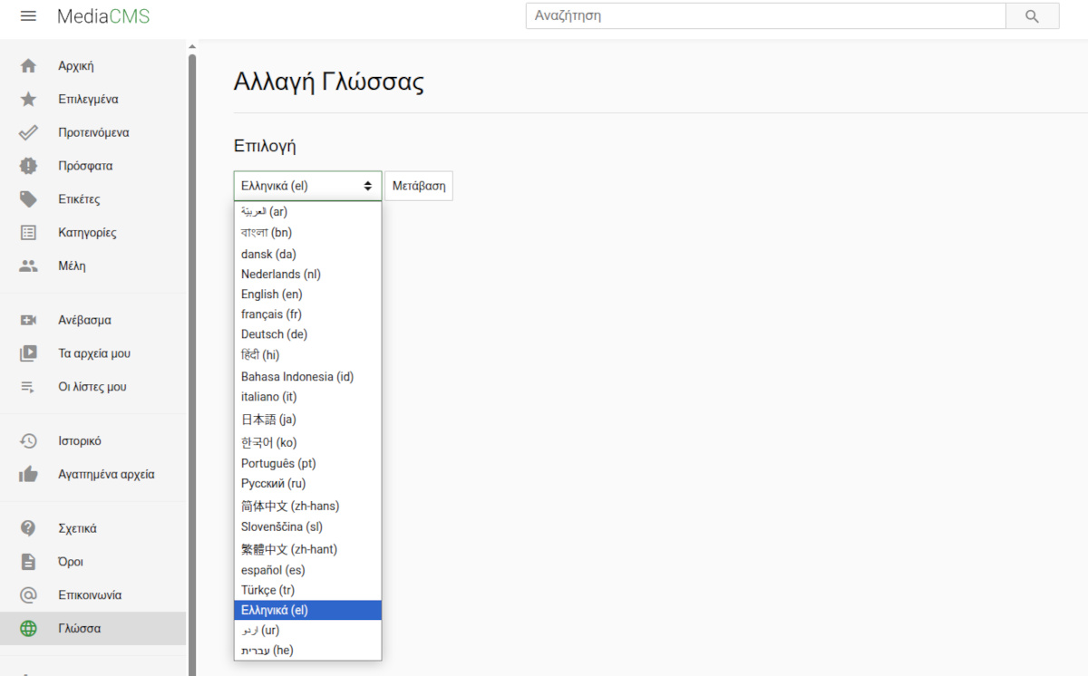
Task: Open the language selection combo box
Action: [307, 185]
